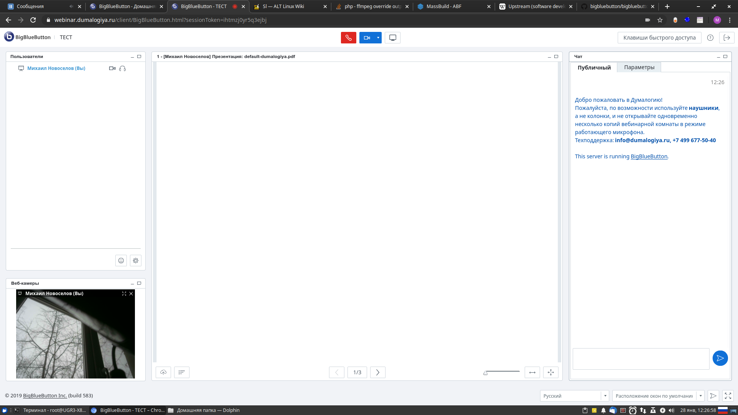738x415 pixels.
Task: Enable pan and zoom tool on the slide
Action: pyautogui.click(x=550, y=372)
